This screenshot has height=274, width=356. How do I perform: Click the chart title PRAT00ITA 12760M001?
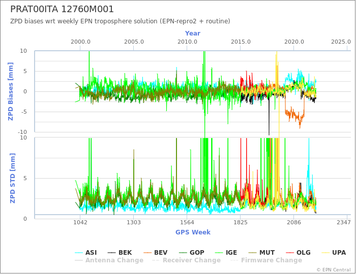[62, 9]
